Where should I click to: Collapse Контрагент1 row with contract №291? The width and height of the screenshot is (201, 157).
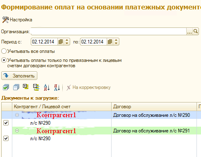tap(17, 131)
